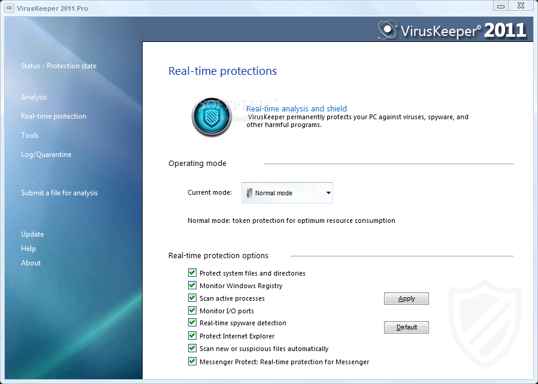Go to the Analysis section

click(x=34, y=97)
